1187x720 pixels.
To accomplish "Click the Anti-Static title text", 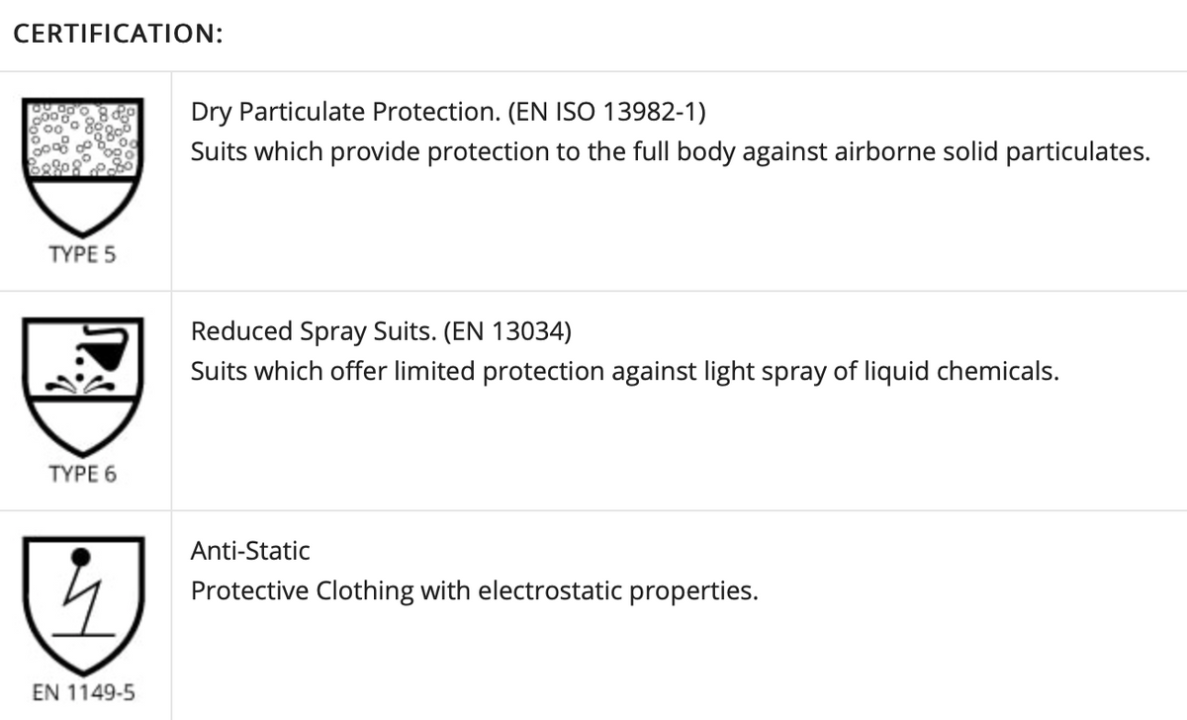I will point(250,550).
